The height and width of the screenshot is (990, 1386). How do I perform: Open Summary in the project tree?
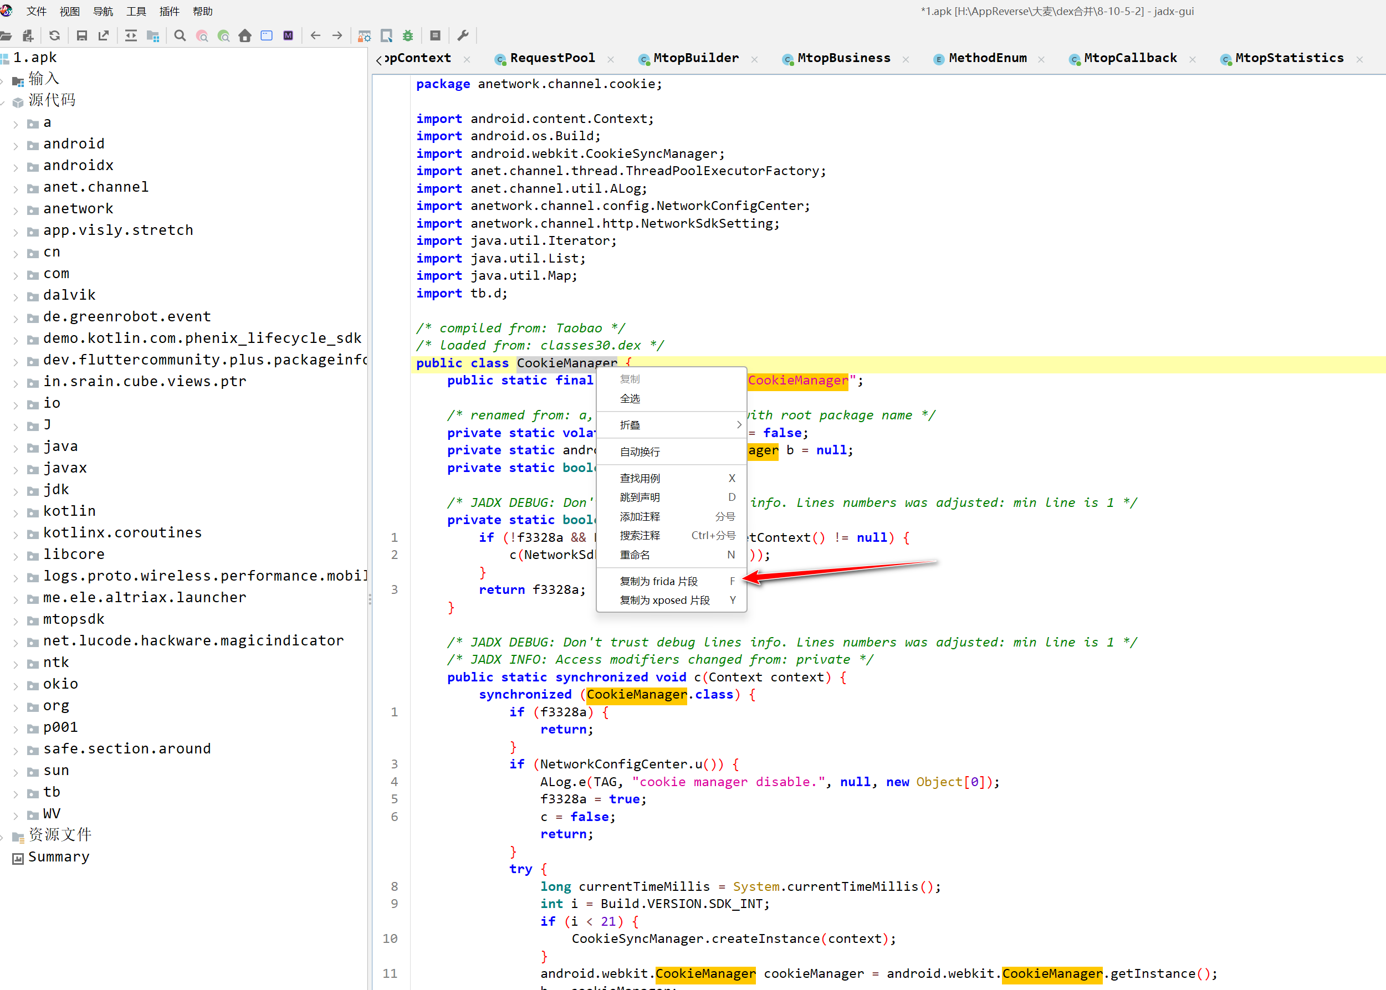point(59,856)
